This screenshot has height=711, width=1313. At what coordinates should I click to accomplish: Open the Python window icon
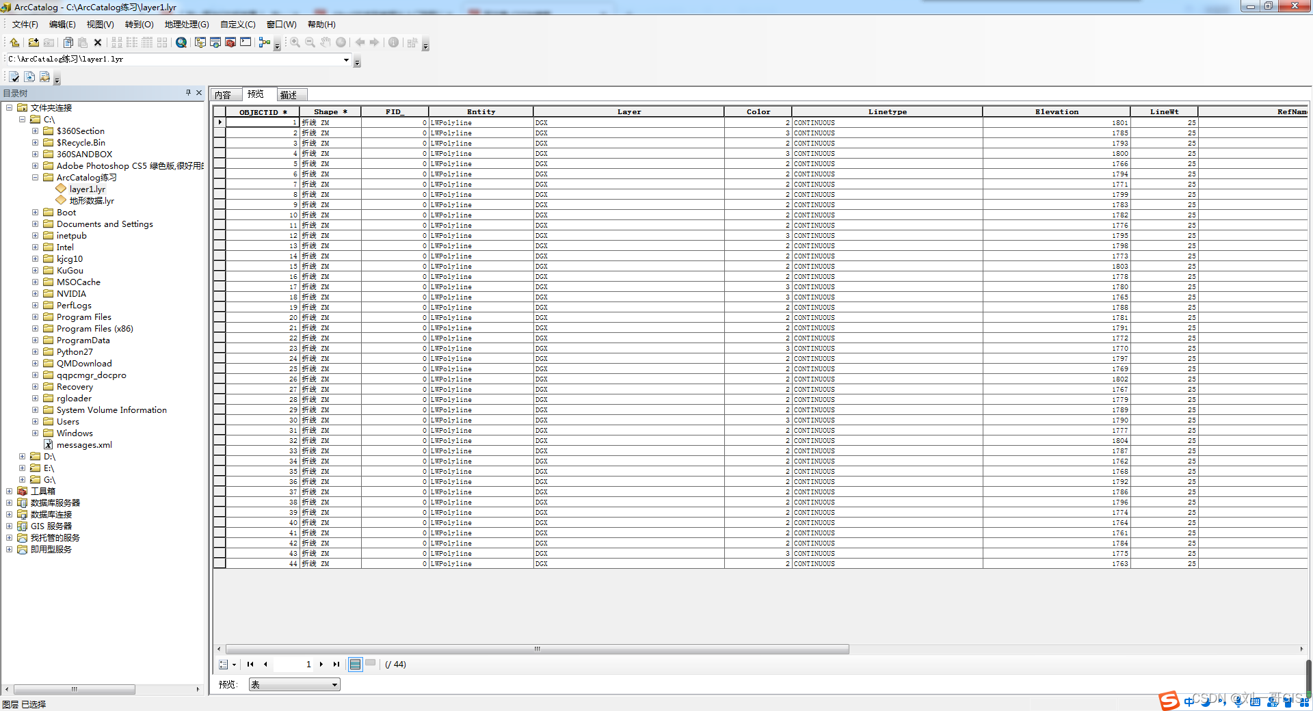click(x=246, y=42)
